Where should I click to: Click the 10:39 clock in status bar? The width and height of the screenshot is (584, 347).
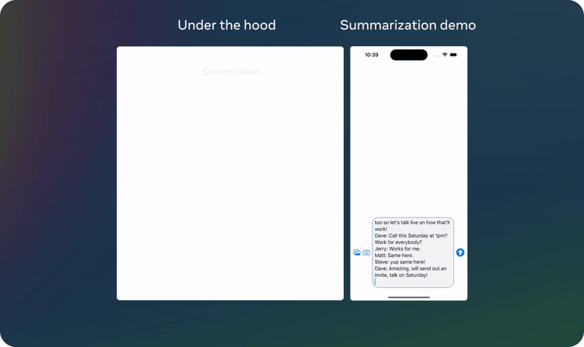click(372, 55)
